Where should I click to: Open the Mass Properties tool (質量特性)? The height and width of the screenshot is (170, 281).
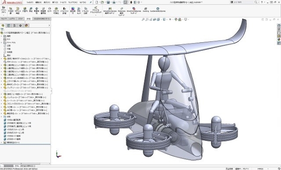click(37, 11)
